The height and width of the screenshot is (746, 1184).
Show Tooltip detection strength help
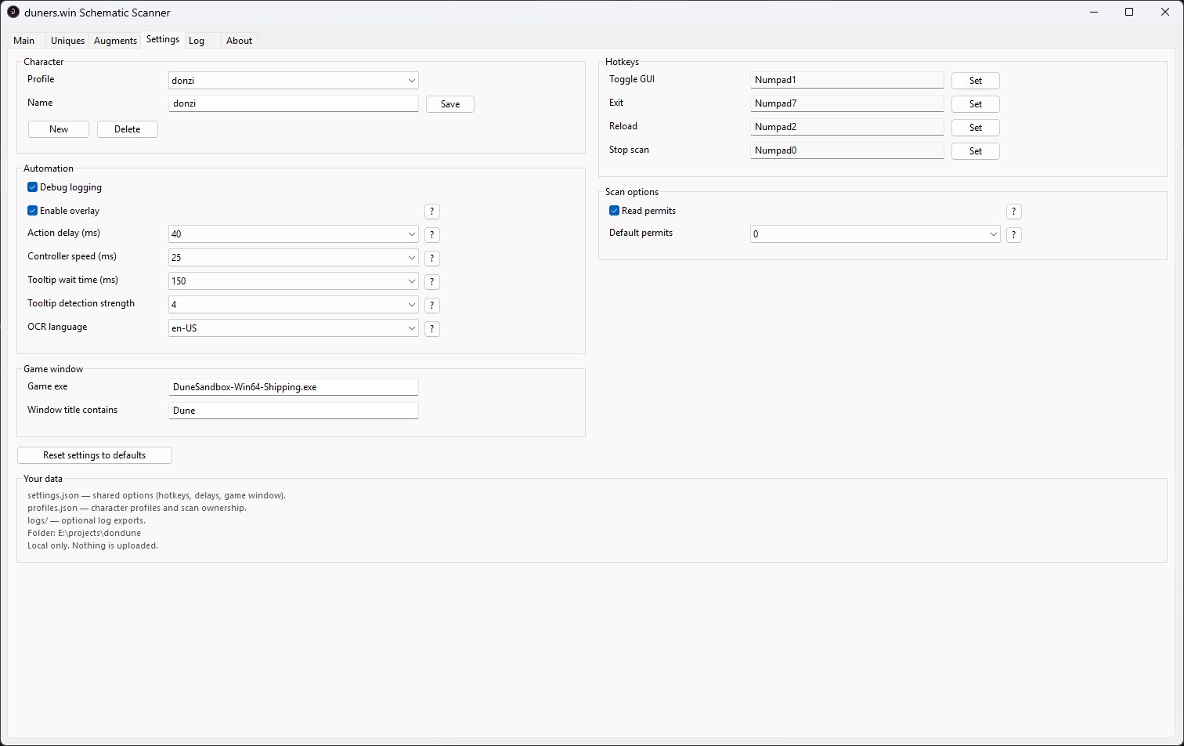431,306
